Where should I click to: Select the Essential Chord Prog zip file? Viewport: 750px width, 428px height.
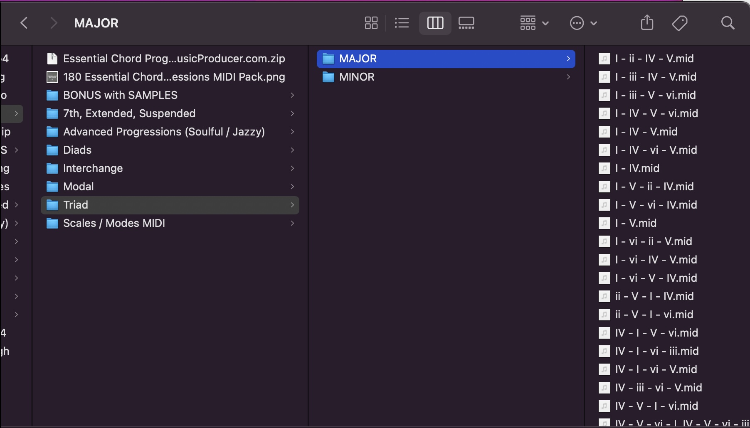(x=174, y=59)
